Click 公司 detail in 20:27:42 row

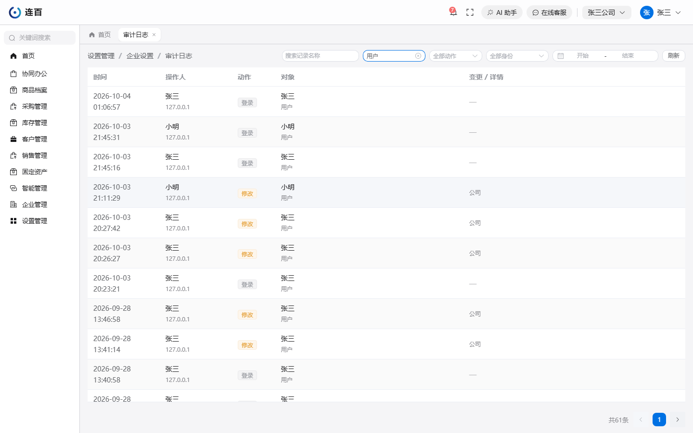click(475, 223)
